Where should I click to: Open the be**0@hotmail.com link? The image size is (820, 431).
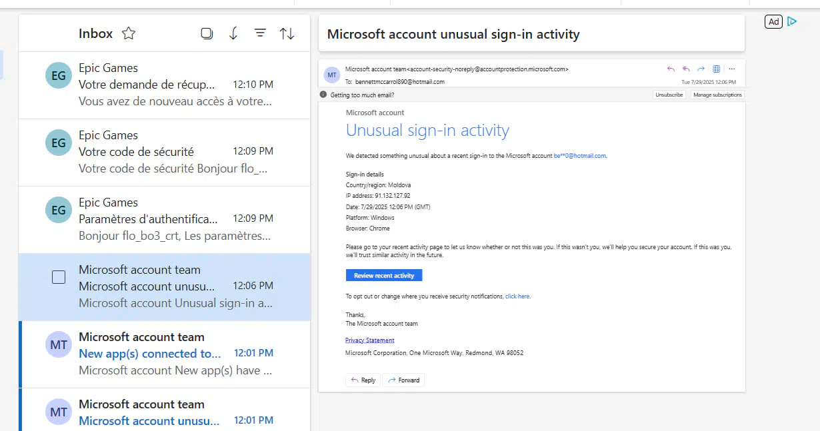point(580,156)
